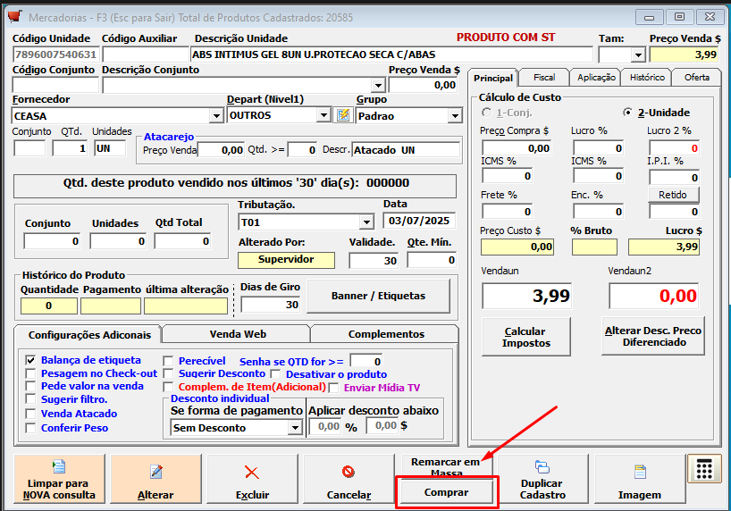This screenshot has height=511, width=731.
Task: Click the Comprar button
Action: (x=446, y=492)
